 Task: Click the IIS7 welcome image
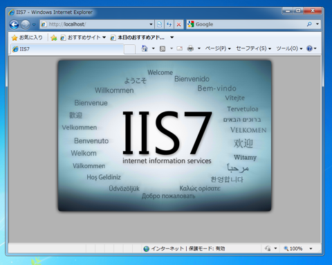[x=165, y=136]
